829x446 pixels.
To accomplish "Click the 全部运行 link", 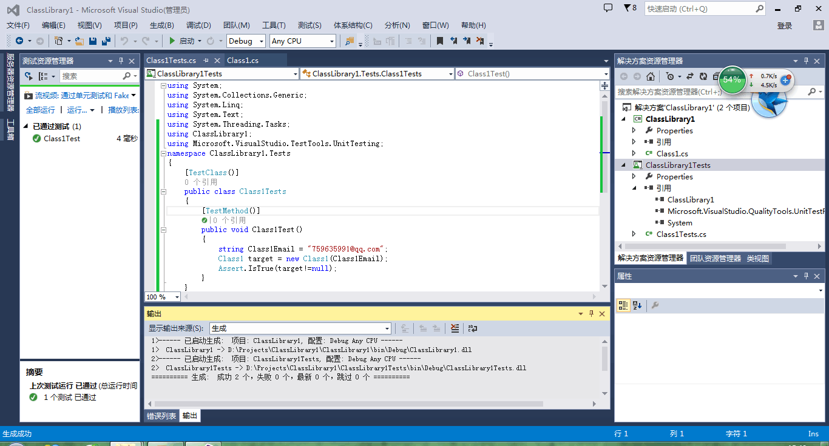I will [40, 110].
